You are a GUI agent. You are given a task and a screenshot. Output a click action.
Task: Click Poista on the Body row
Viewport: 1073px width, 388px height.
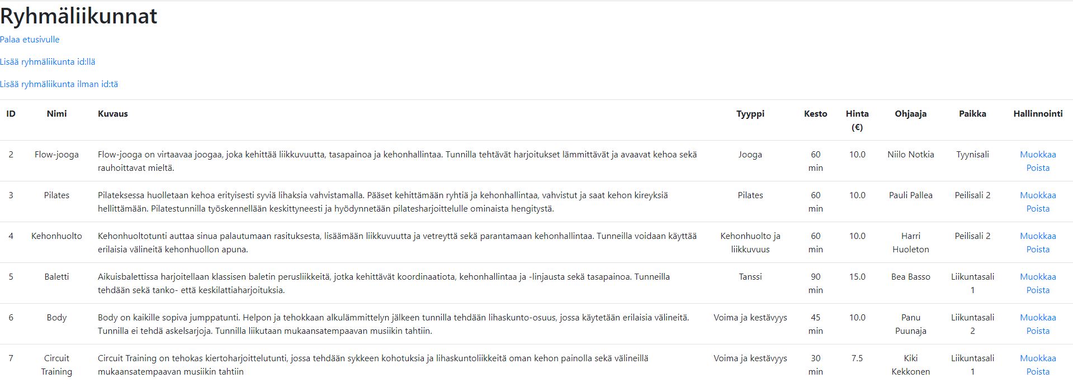tap(1038, 330)
